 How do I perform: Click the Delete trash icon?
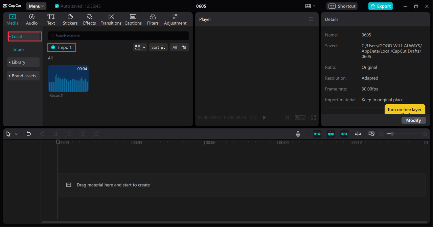[96, 134]
